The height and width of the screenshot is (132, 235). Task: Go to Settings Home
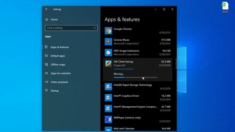(54, 19)
